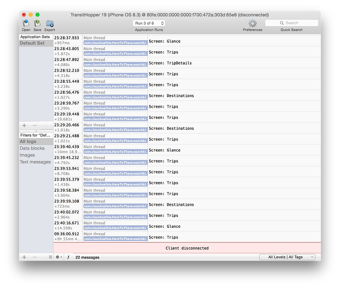Click the function (f) icon in status bar

tap(68, 257)
